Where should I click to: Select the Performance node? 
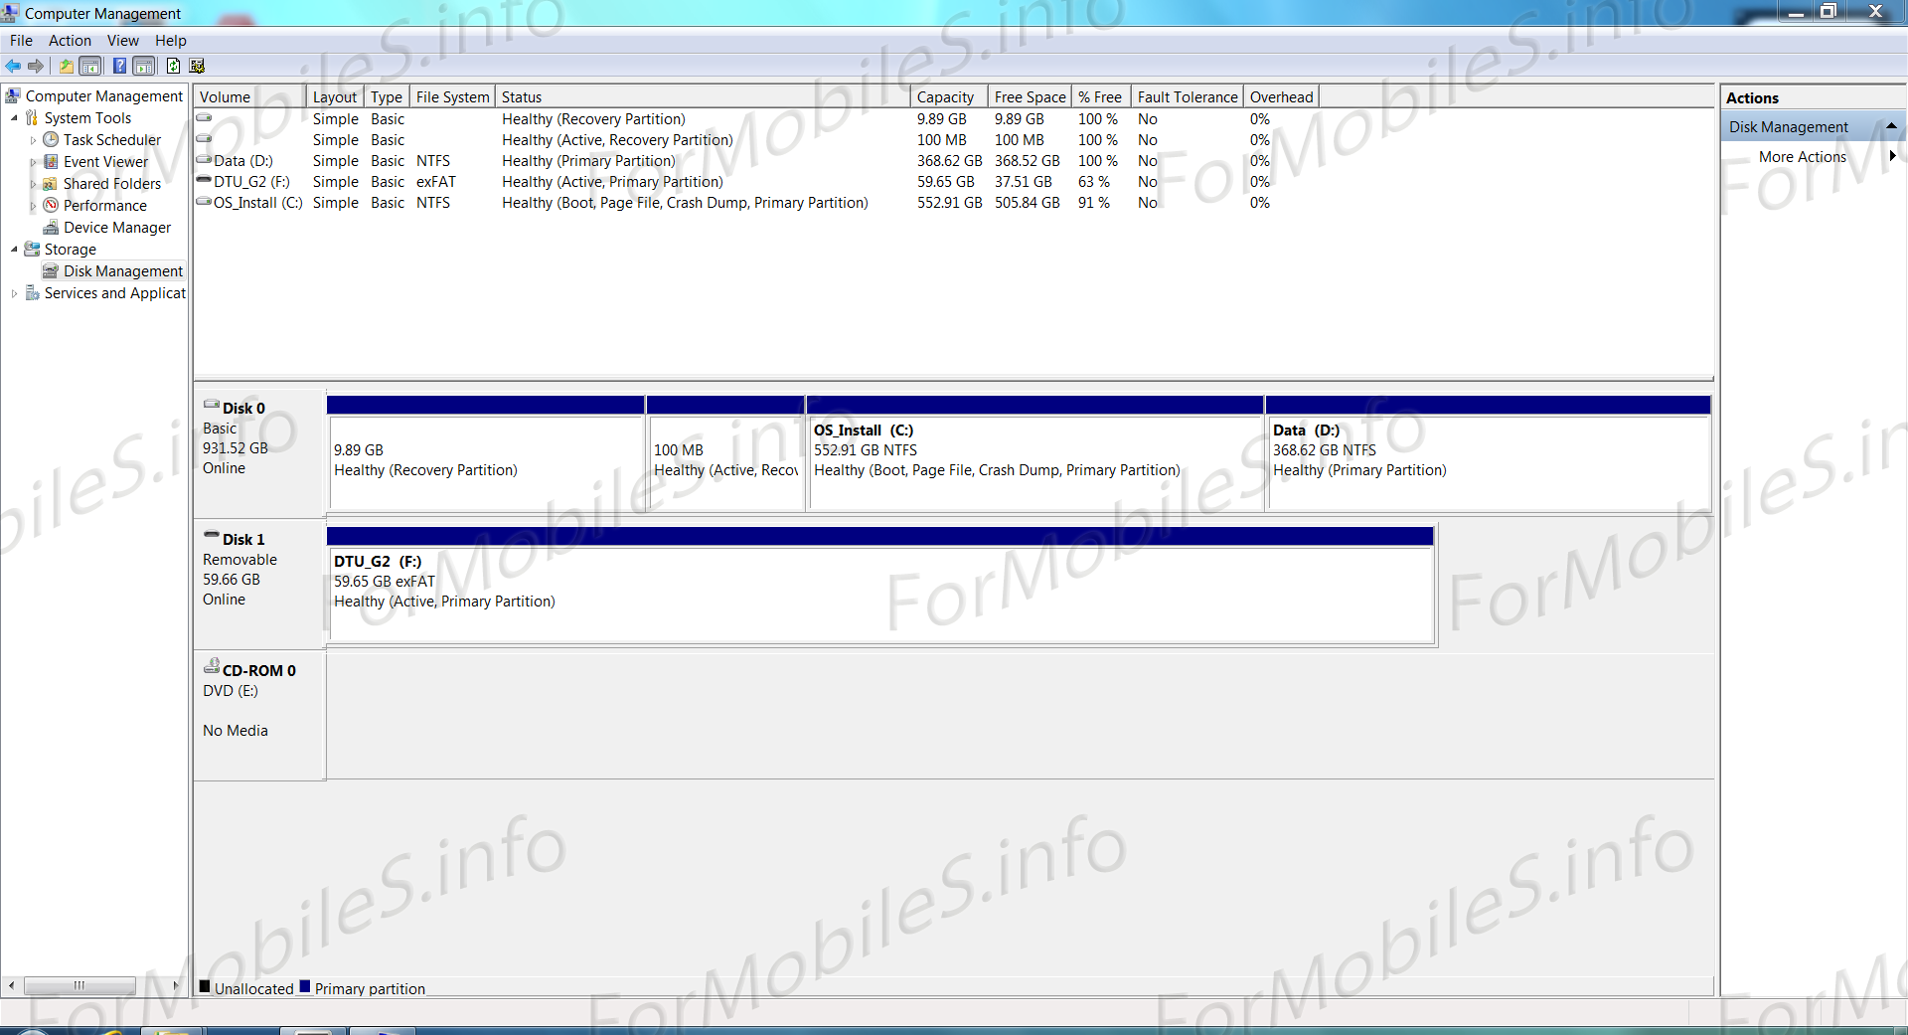[104, 206]
